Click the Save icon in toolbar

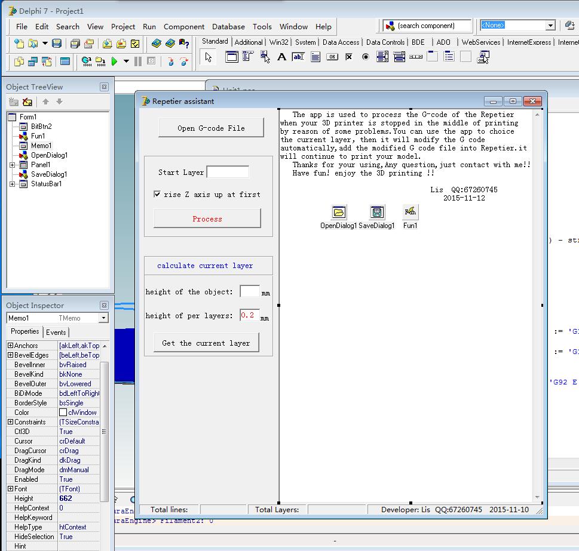click(57, 44)
